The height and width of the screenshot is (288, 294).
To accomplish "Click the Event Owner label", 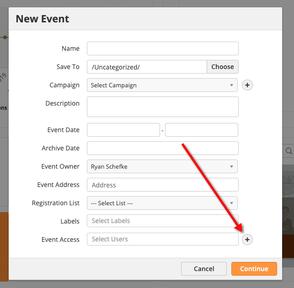I will coord(60,166).
